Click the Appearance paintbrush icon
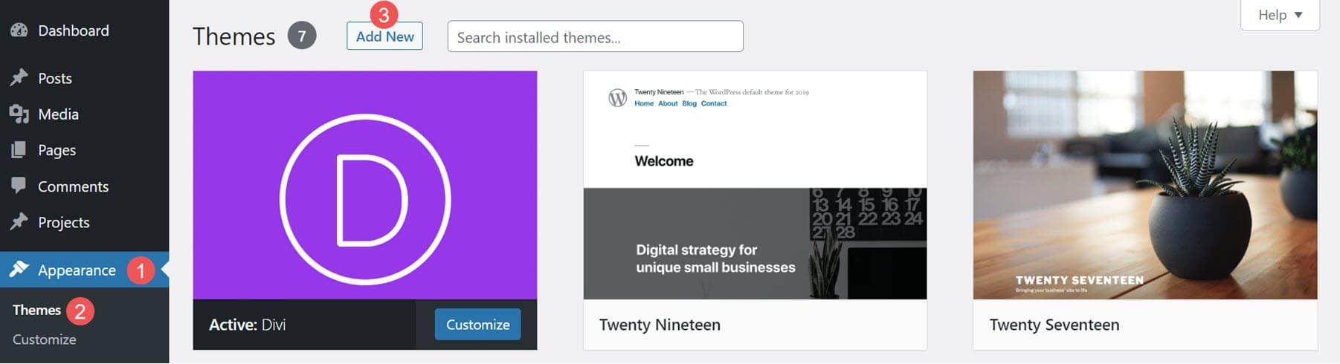 19,270
